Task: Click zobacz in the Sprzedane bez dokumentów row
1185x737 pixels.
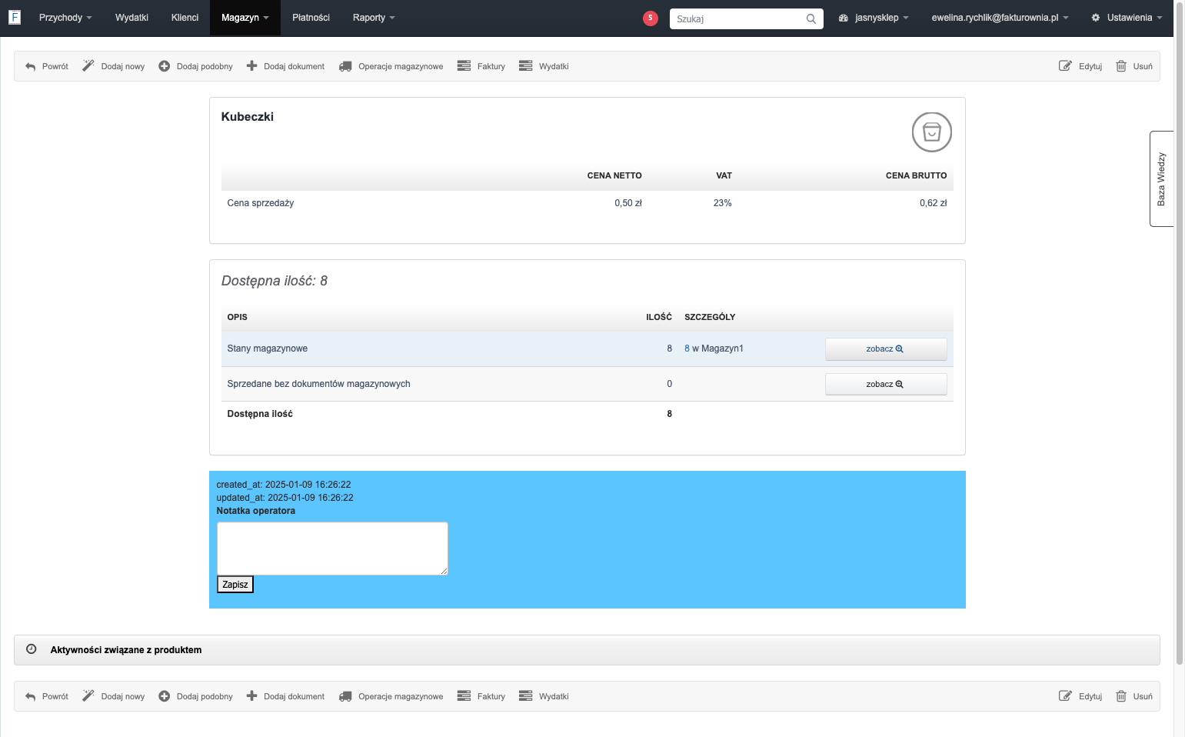Action: tap(886, 385)
